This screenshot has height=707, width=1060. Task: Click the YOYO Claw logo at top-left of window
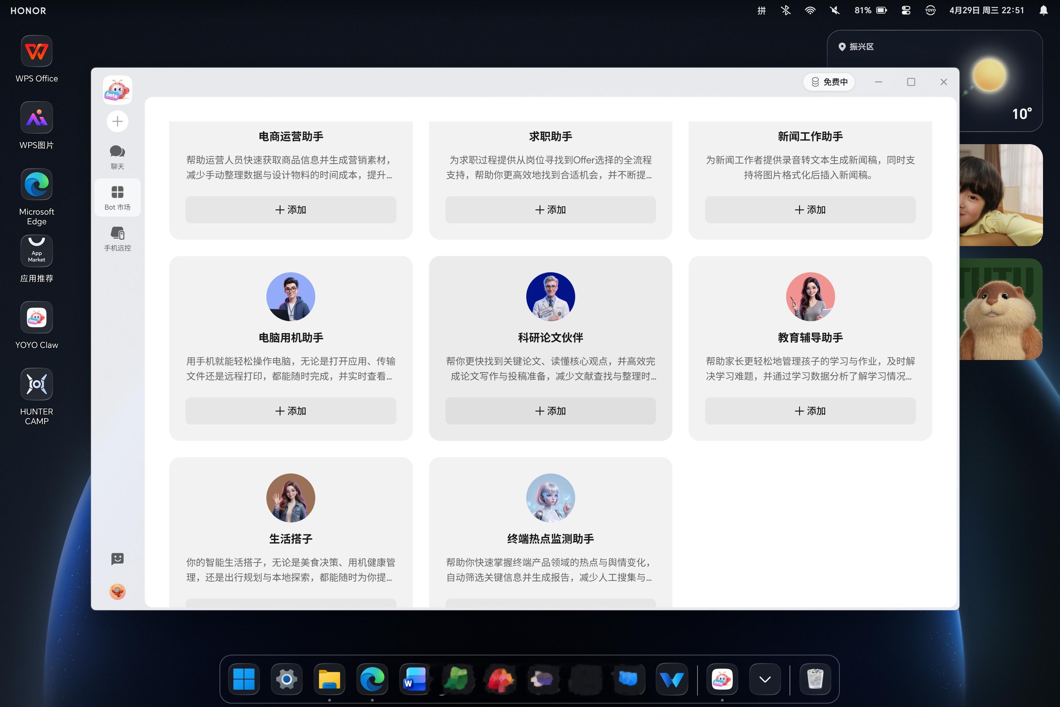point(117,90)
